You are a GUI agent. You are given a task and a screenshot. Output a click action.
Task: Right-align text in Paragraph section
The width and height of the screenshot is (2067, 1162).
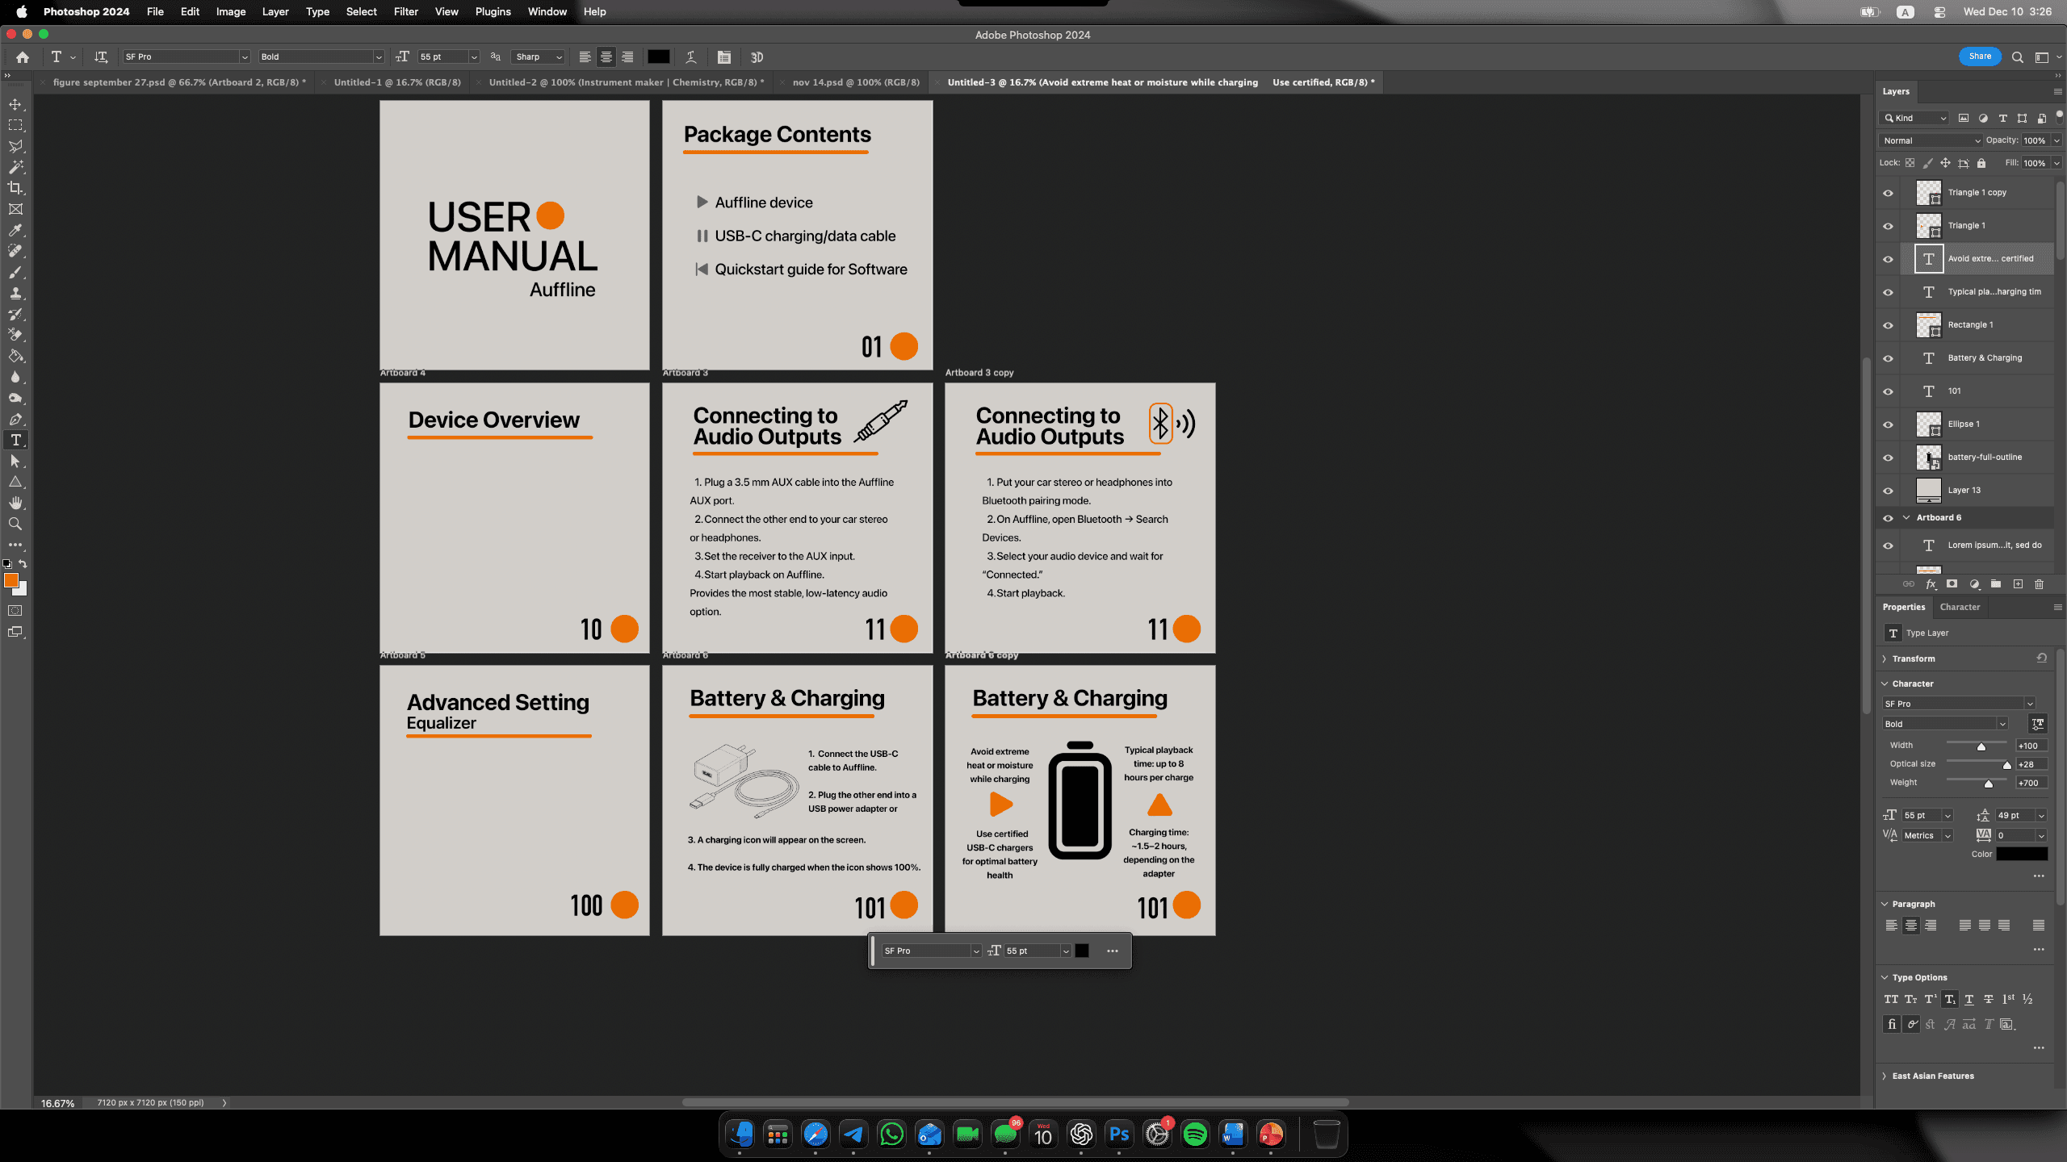(x=1931, y=926)
